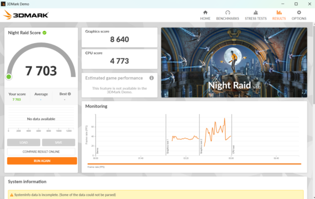Click the CPU test chart marker
The width and height of the screenshot is (315, 199).
[x=234, y=150]
